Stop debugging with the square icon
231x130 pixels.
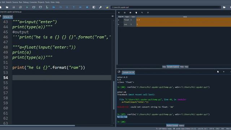[87, 7]
